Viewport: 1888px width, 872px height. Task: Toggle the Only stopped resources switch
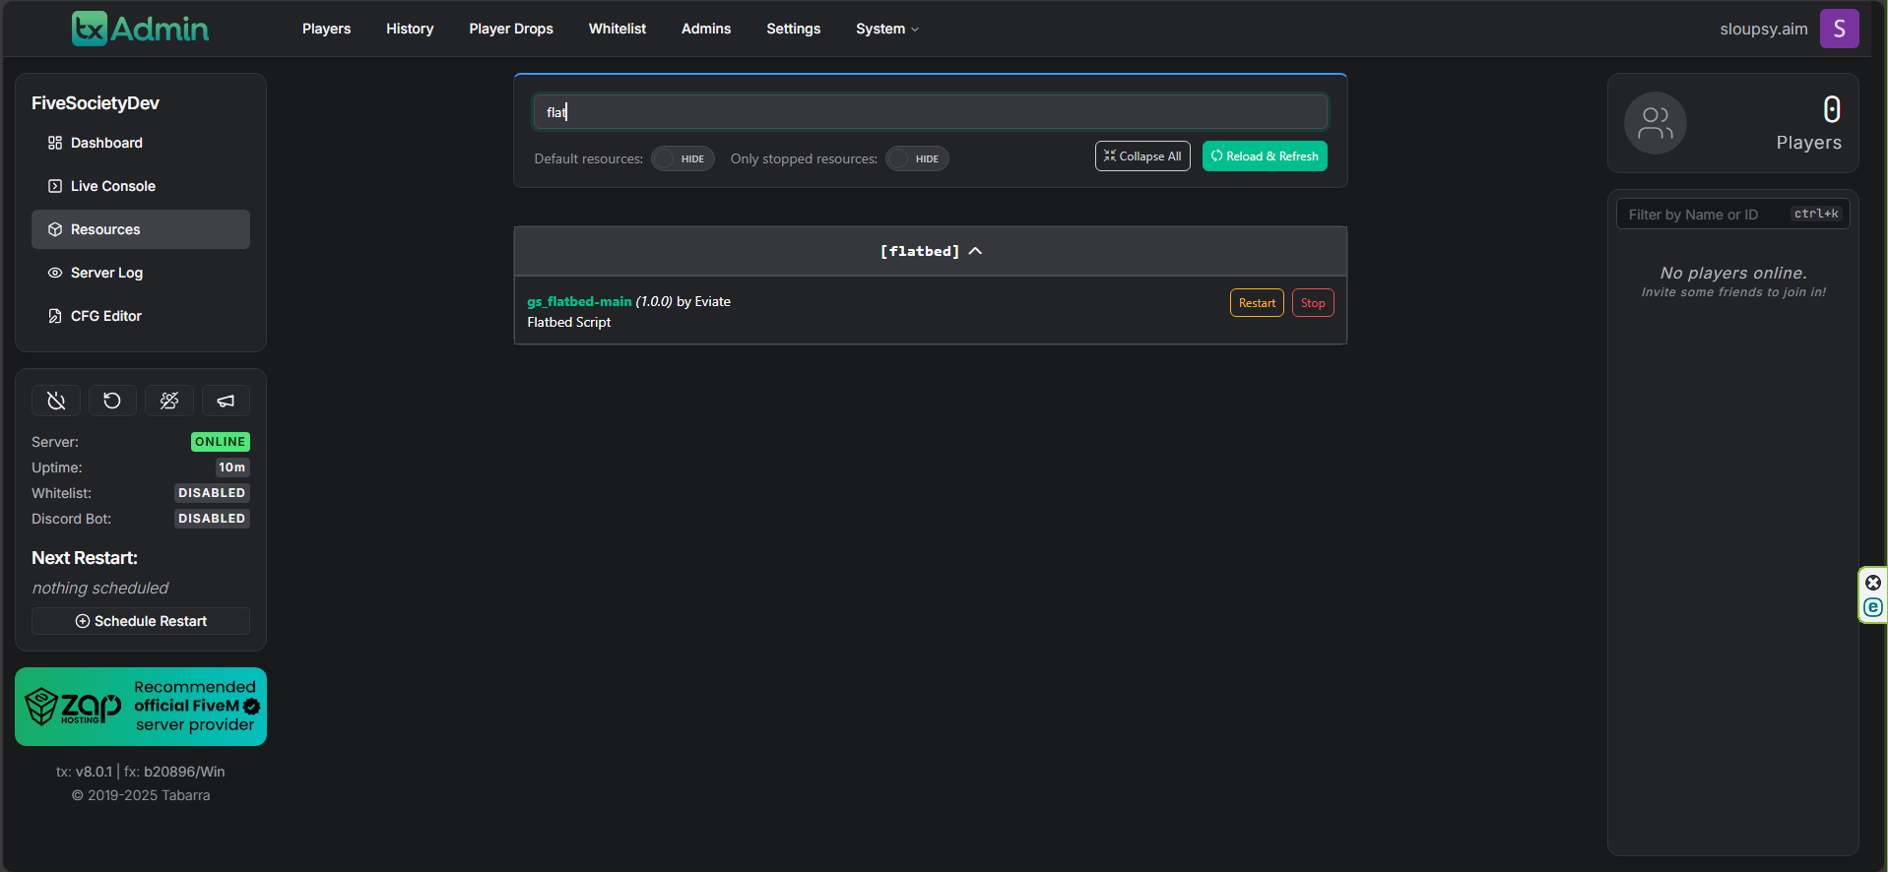[x=917, y=158]
